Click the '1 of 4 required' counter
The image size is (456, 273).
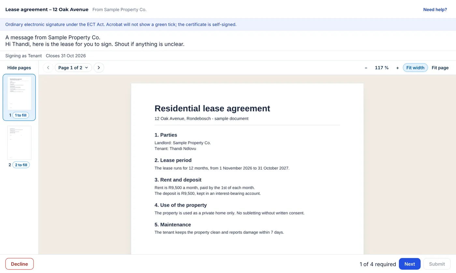[x=378, y=264]
